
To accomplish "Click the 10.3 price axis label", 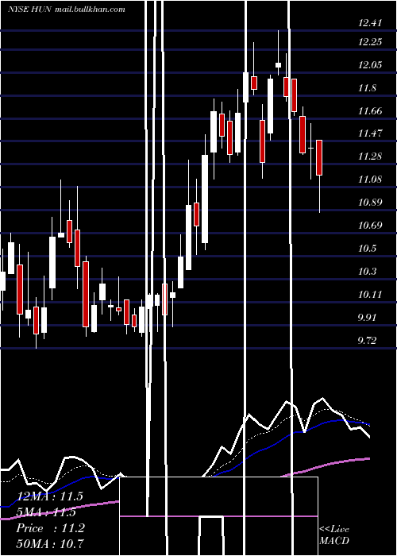I will pyautogui.click(x=367, y=272).
